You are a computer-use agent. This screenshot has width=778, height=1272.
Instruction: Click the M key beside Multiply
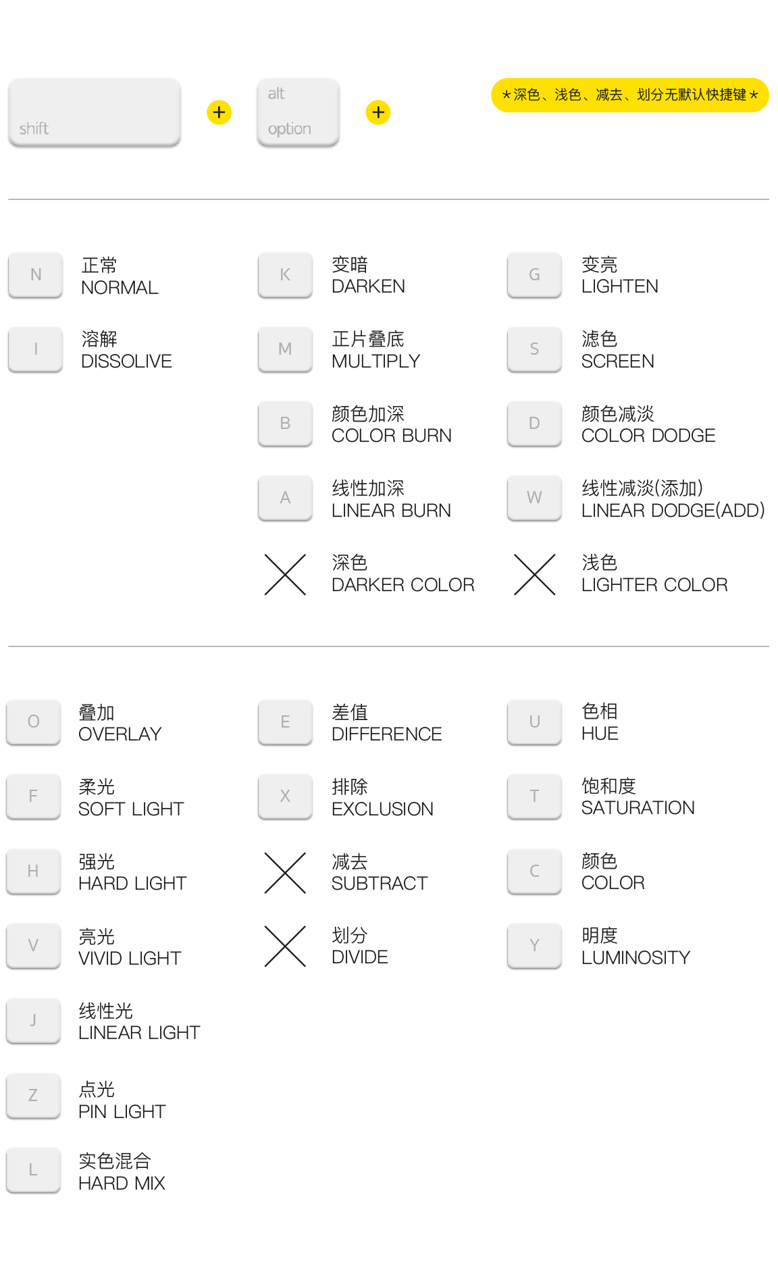(x=285, y=349)
